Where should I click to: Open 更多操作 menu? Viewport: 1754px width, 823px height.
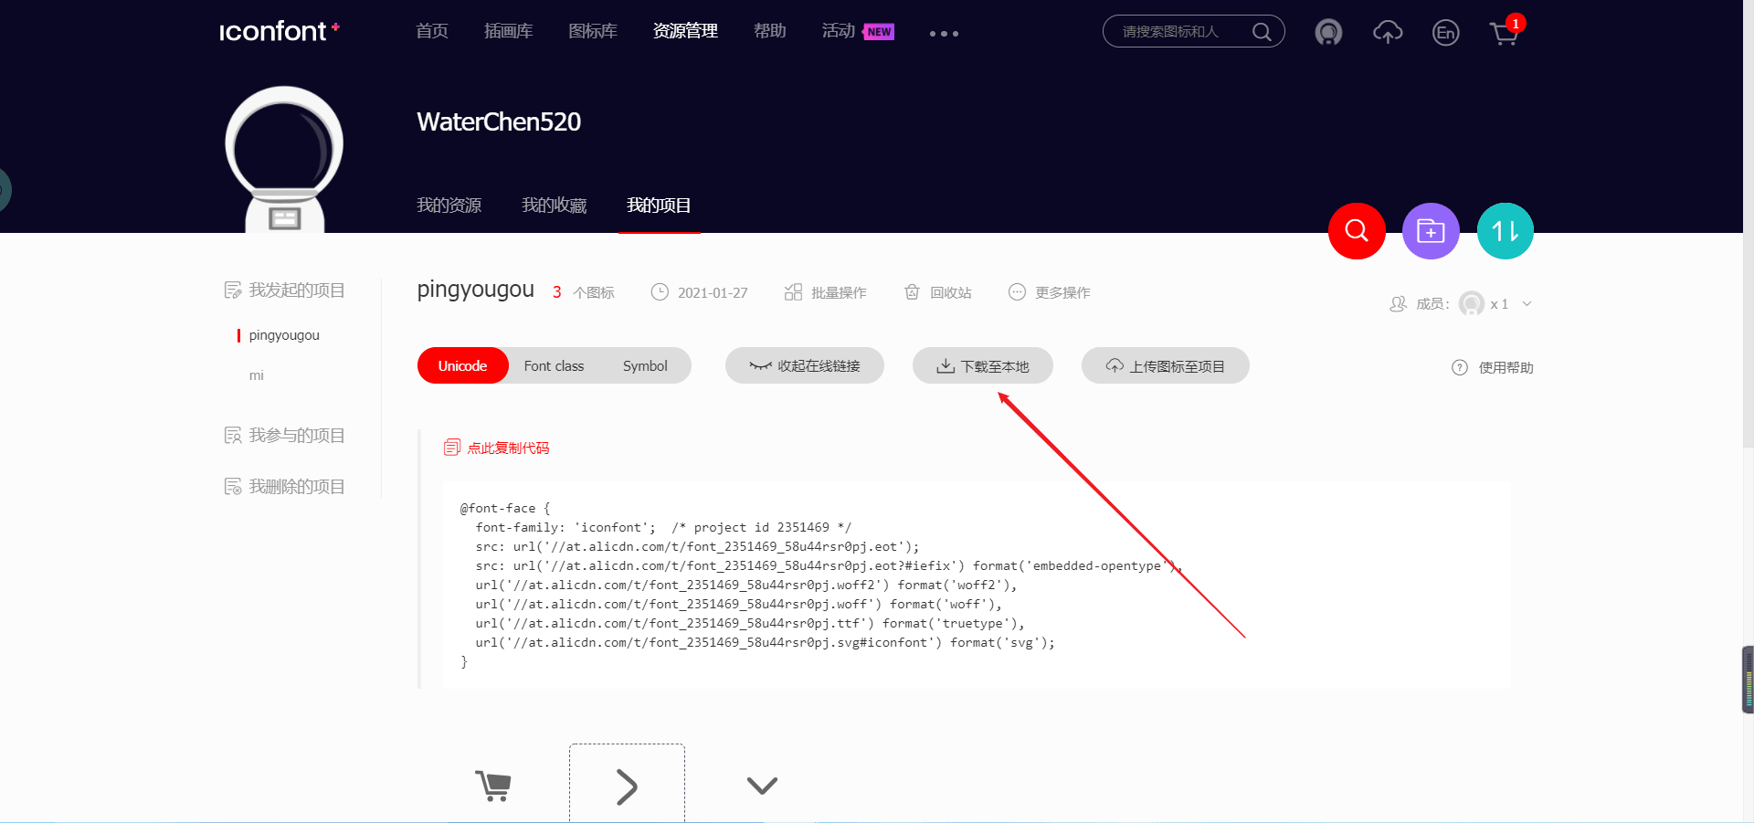(x=1050, y=292)
